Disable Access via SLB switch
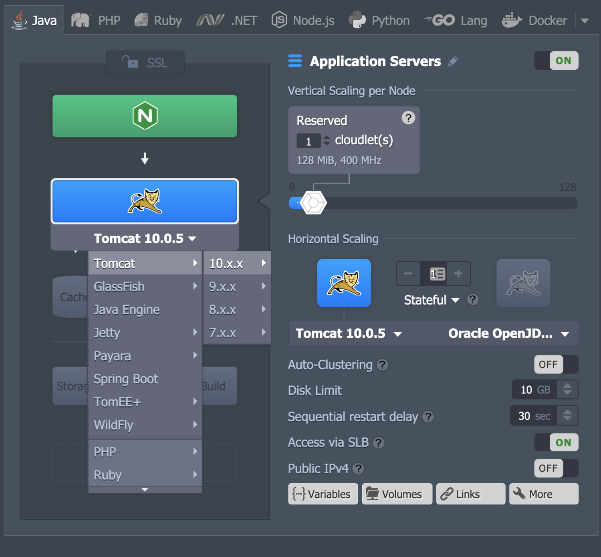The image size is (601, 557). [x=556, y=443]
